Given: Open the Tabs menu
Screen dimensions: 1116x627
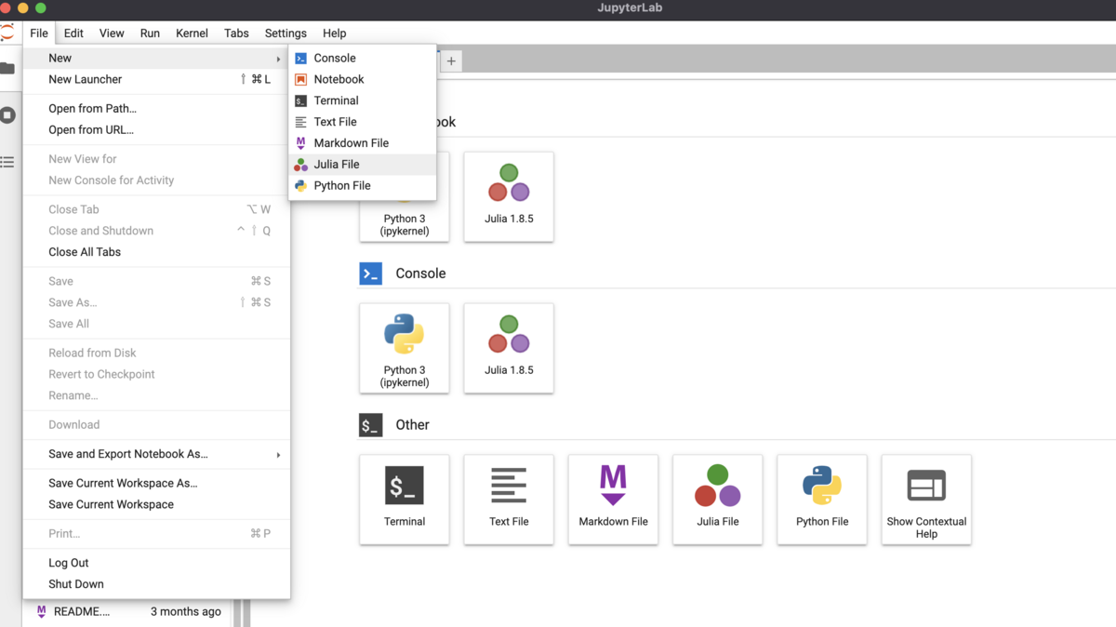Looking at the screenshot, I should (236, 33).
